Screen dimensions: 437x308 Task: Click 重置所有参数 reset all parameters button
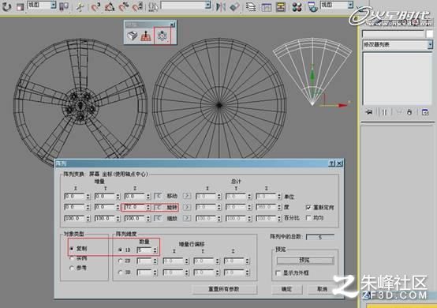(224, 289)
